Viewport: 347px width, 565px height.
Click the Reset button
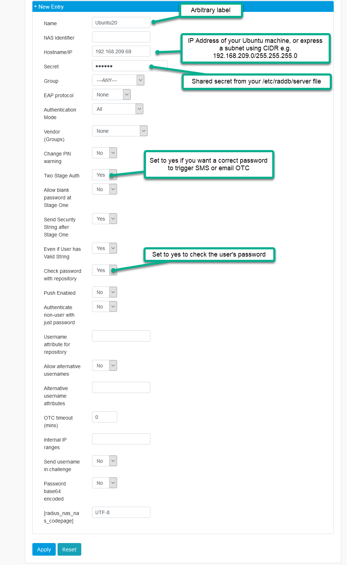tap(69, 549)
